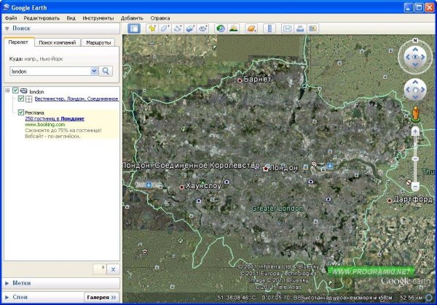This screenshot has width=437, height=305.
Task: Click the www.booking.com ad link
Action: (45, 124)
